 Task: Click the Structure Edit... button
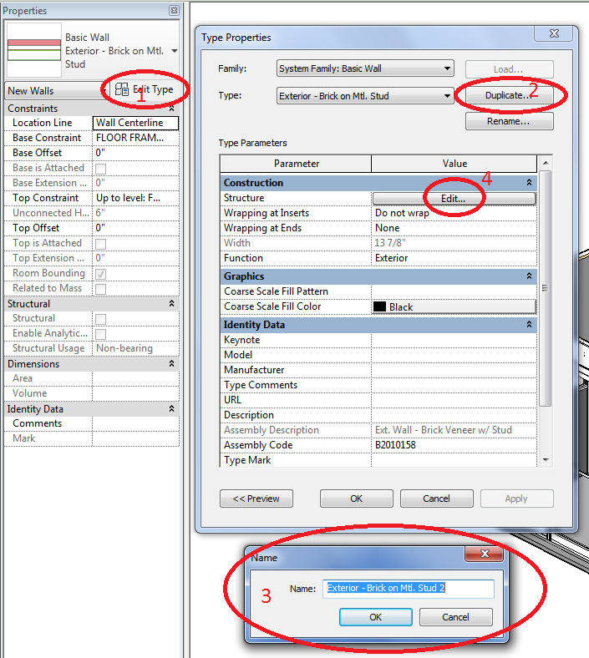(454, 199)
